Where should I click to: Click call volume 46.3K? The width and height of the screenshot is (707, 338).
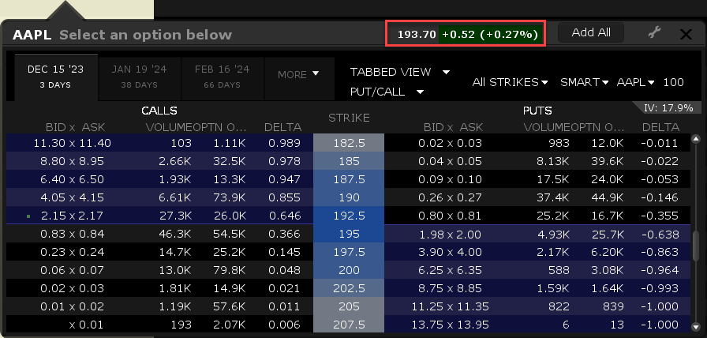175,234
